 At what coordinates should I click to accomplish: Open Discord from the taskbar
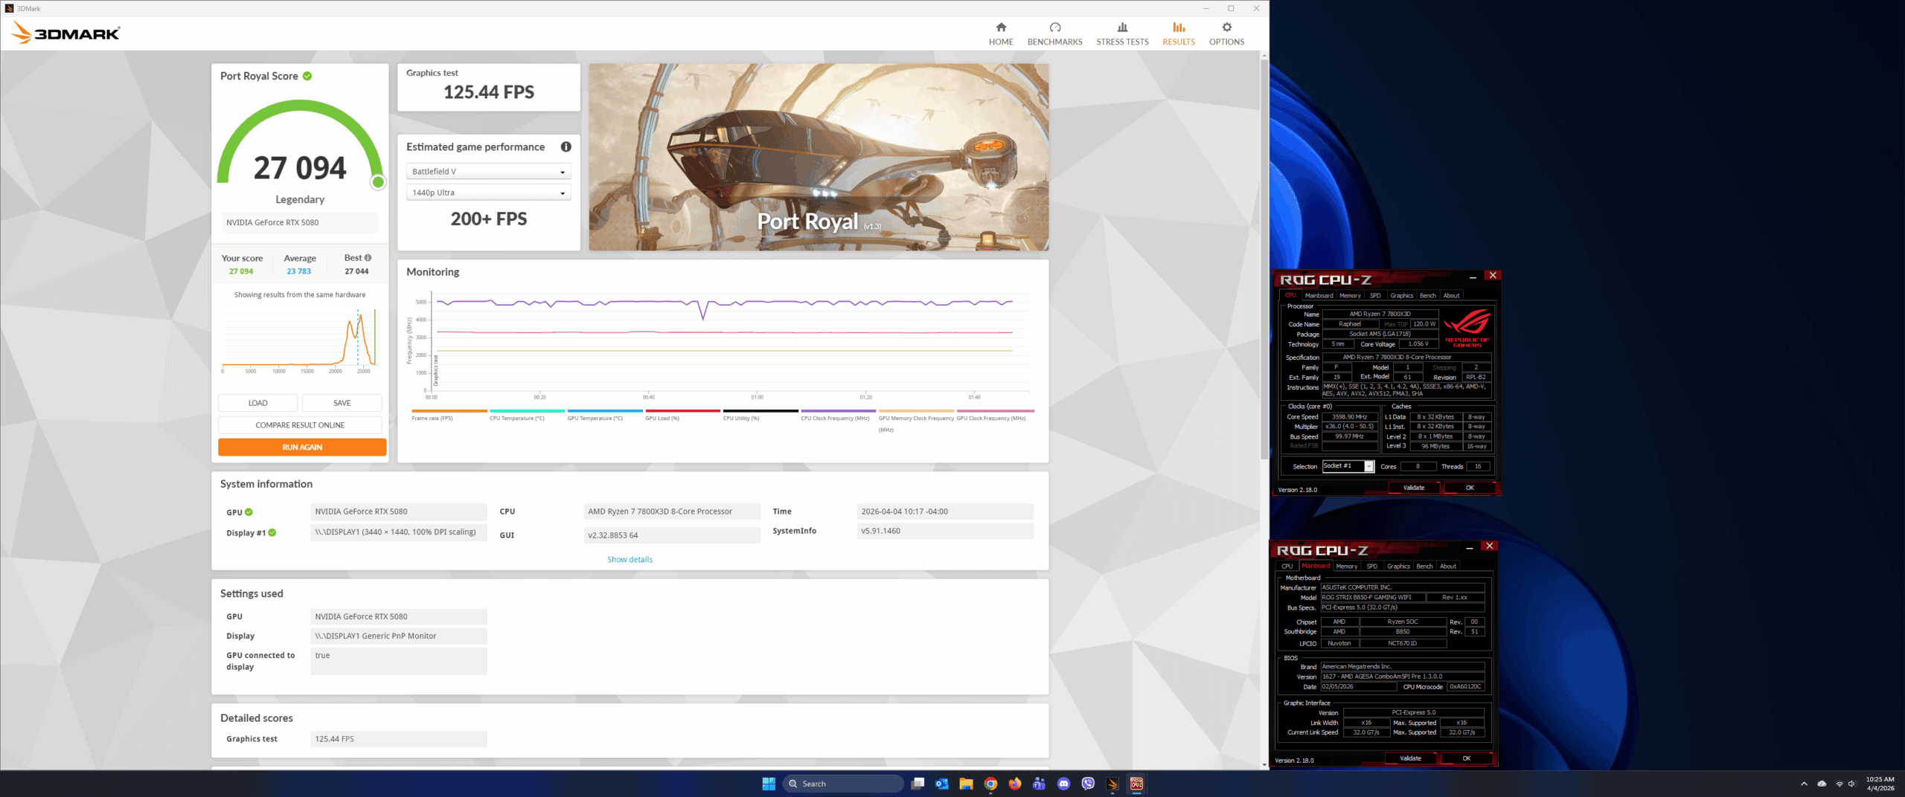[x=1063, y=784]
